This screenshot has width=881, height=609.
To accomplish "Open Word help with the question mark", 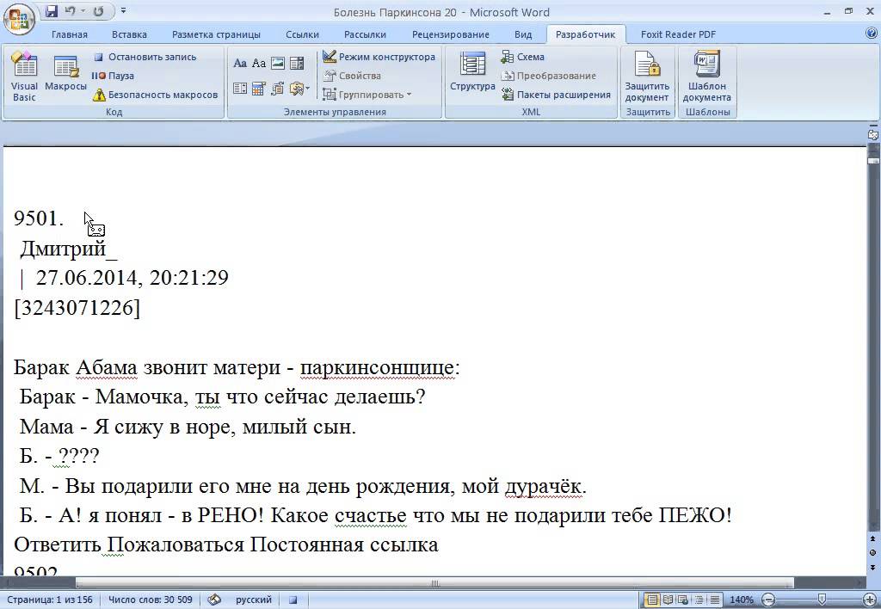I will point(872,34).
